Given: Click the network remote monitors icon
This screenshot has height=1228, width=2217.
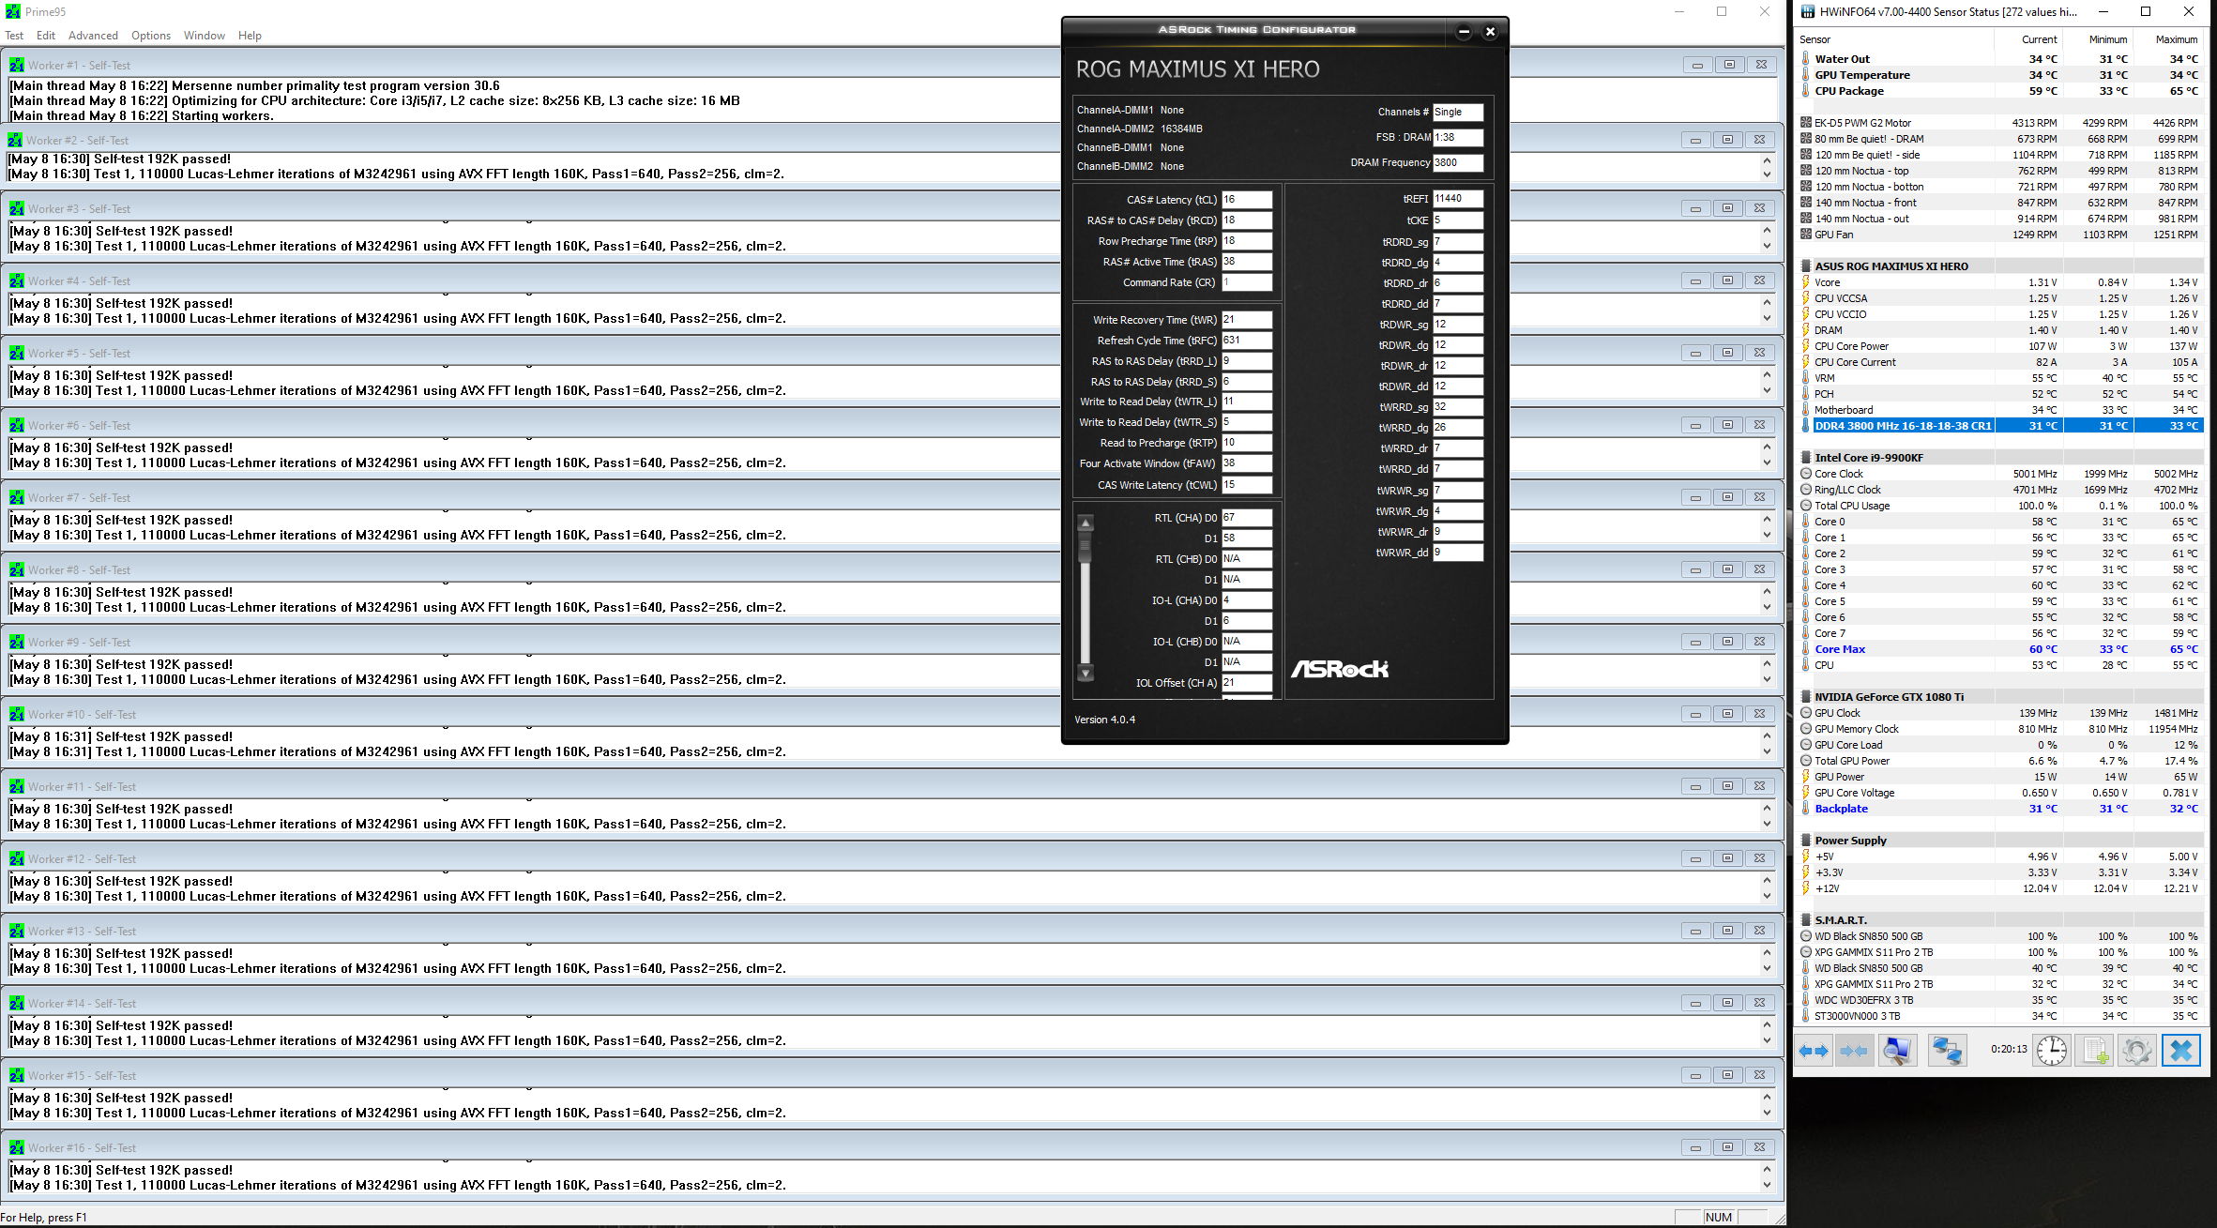Looking at the screenshot, I should (1947, 1050).
